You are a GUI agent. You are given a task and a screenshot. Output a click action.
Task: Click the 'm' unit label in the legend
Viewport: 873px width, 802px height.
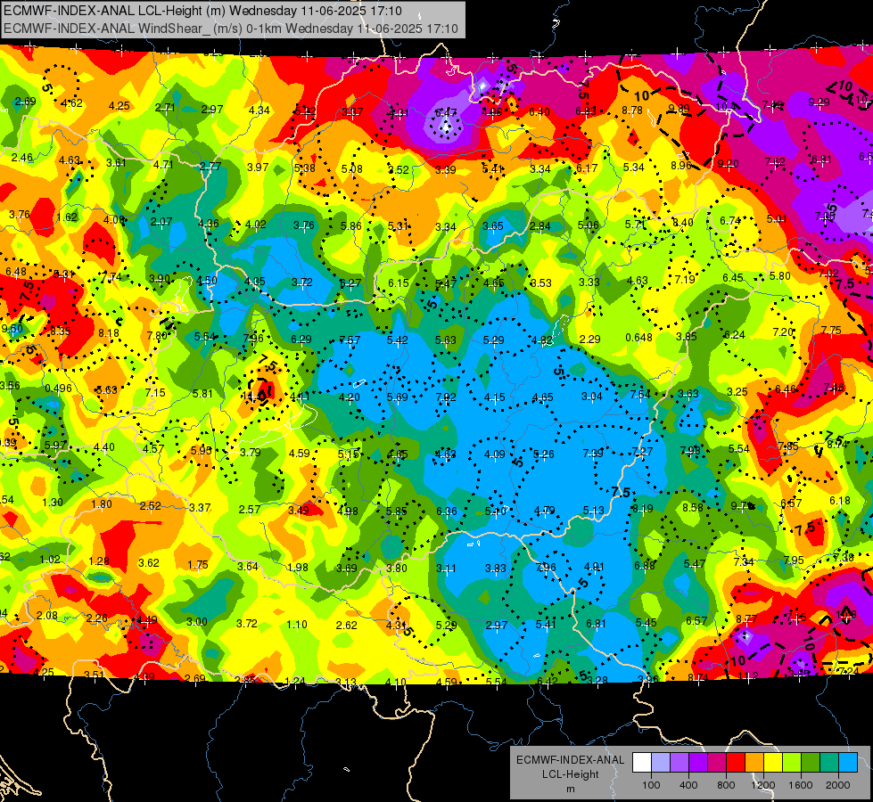(x=570, y=789)
